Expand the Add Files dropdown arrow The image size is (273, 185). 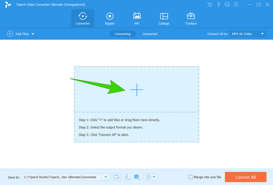32,34
